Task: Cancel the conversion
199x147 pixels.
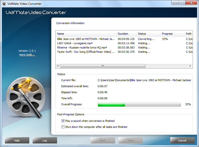Action: tap(182, 140)
